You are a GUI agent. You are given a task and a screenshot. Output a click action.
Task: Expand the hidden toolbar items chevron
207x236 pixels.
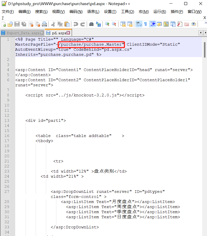point(205,23)
